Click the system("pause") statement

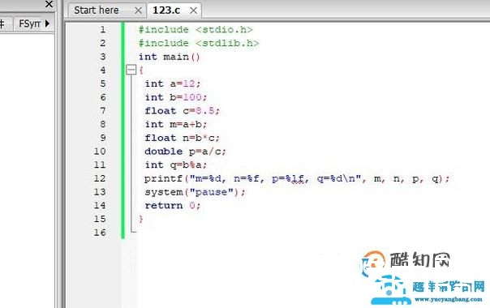[x=195, y=192]
